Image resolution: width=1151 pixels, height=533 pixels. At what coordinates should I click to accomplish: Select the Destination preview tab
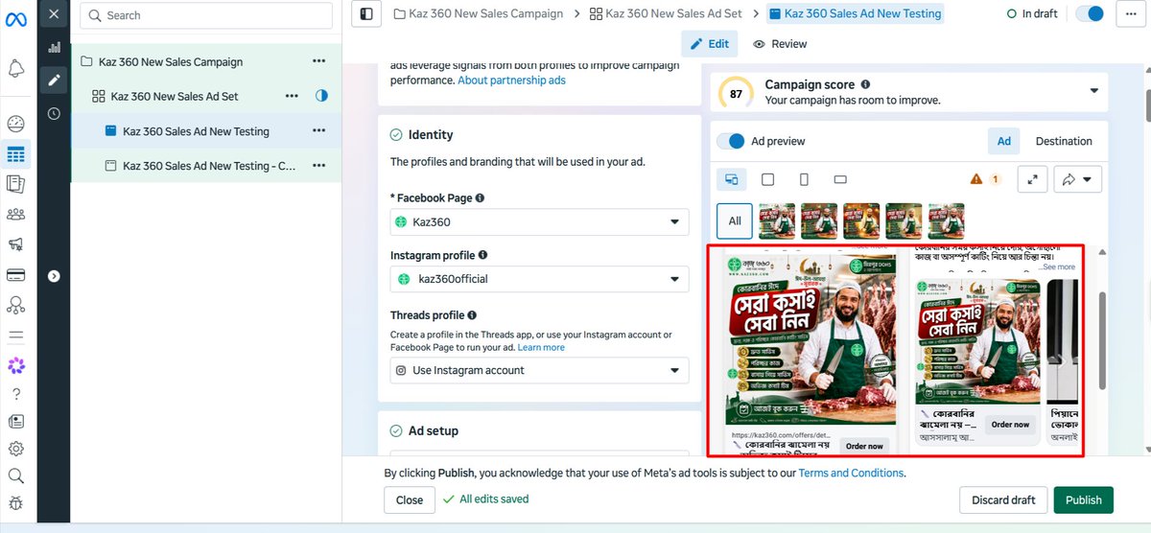tap(1064, 141)
